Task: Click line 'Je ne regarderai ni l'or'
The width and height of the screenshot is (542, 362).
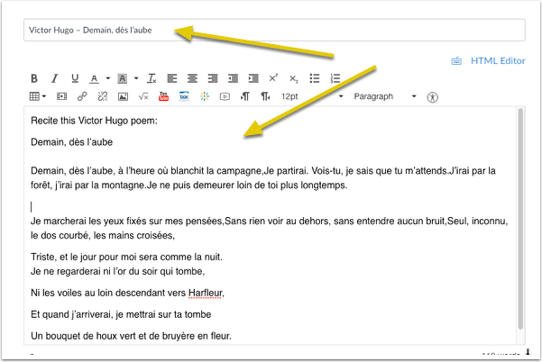Action: [x=118, y=272]
